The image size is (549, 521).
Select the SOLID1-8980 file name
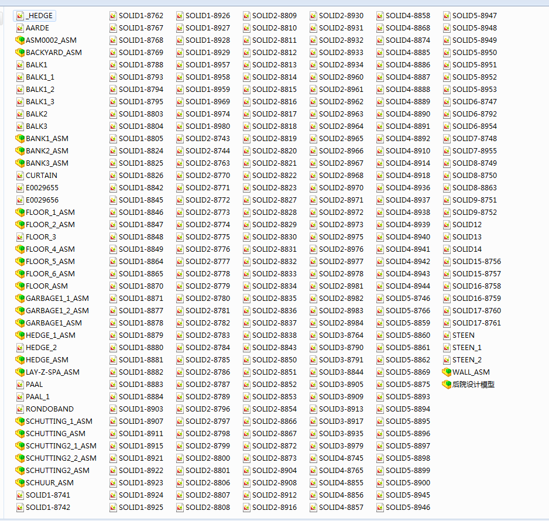point(208,126)
